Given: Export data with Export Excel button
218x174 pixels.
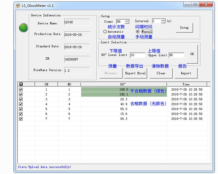Looking at the screenshot, I should pos(135,73).
